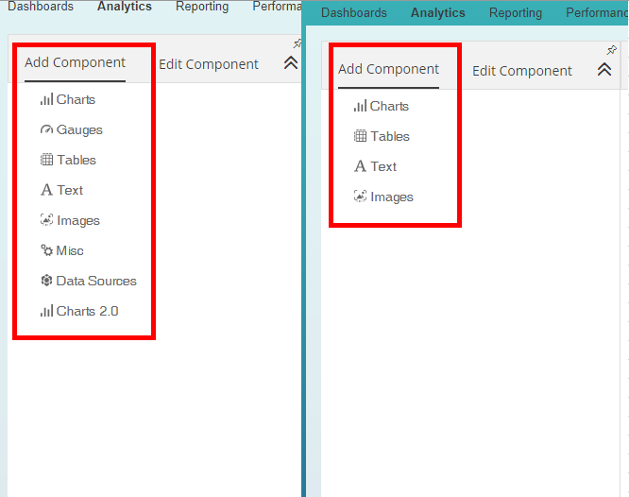Click Data Sources cube icon in left panel
The width and height of the screenshot is (629, 497).
coord(46,281)
